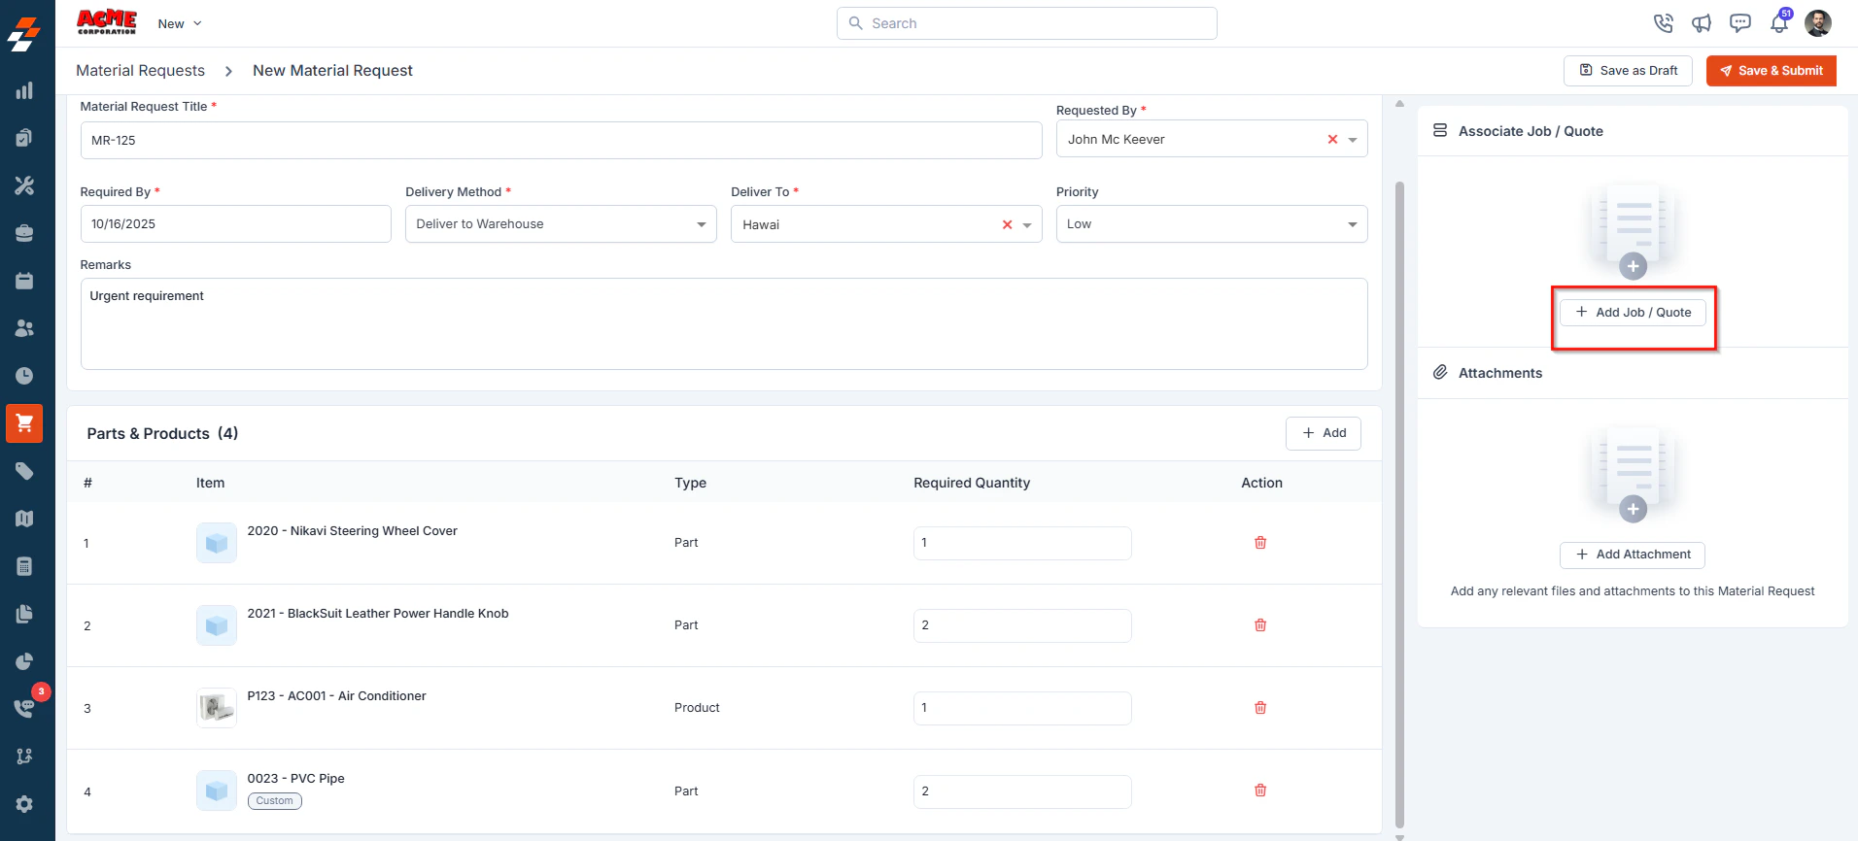Click Add Job / Quote button
The height and width of the screenshot is (841, 1858).
(1633, 313)
